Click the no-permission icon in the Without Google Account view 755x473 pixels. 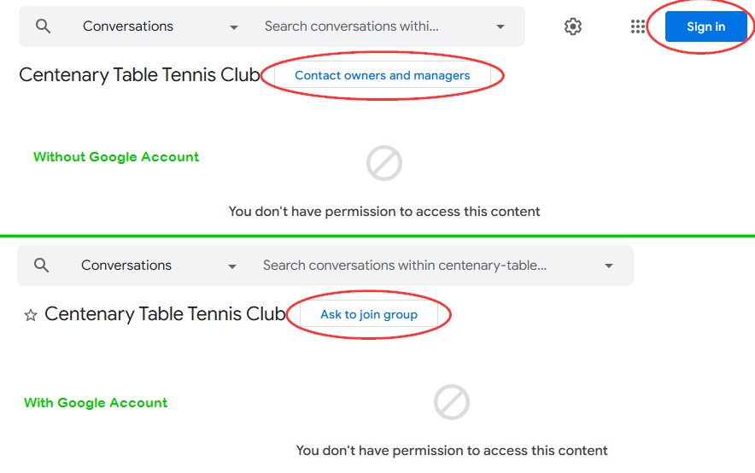point(384,163)
